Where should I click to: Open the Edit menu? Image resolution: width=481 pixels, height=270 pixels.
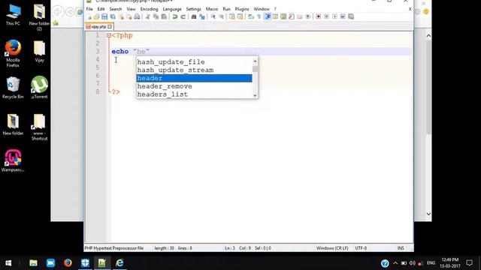click(x=101, y=9)
